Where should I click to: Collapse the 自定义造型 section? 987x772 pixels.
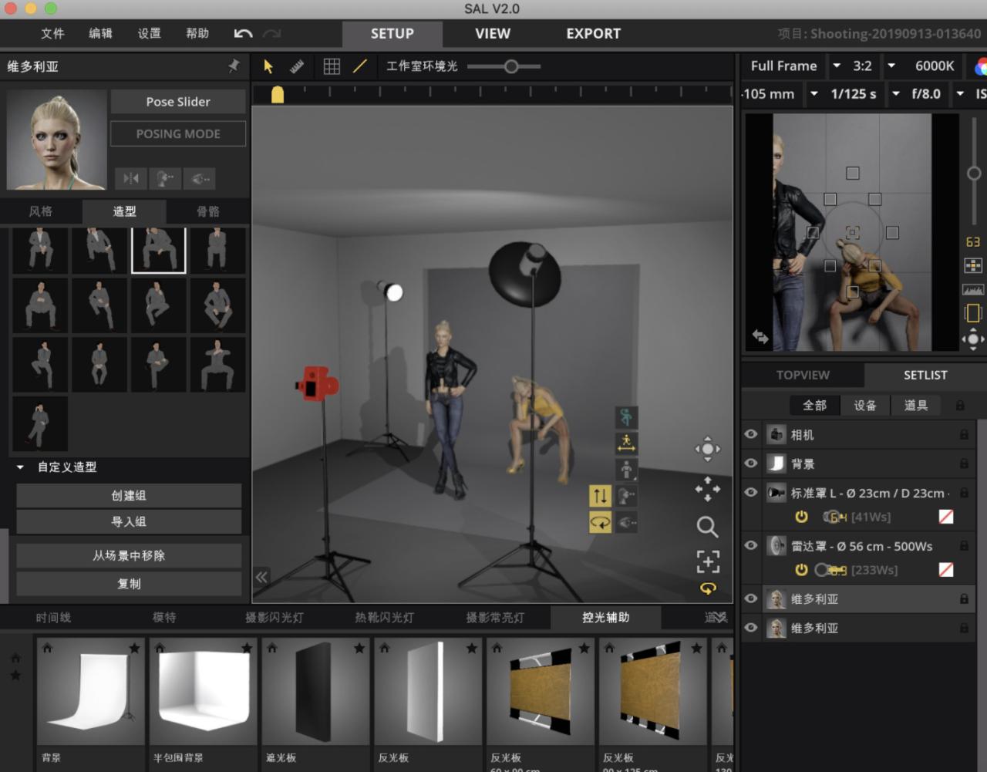pos(21,467)
